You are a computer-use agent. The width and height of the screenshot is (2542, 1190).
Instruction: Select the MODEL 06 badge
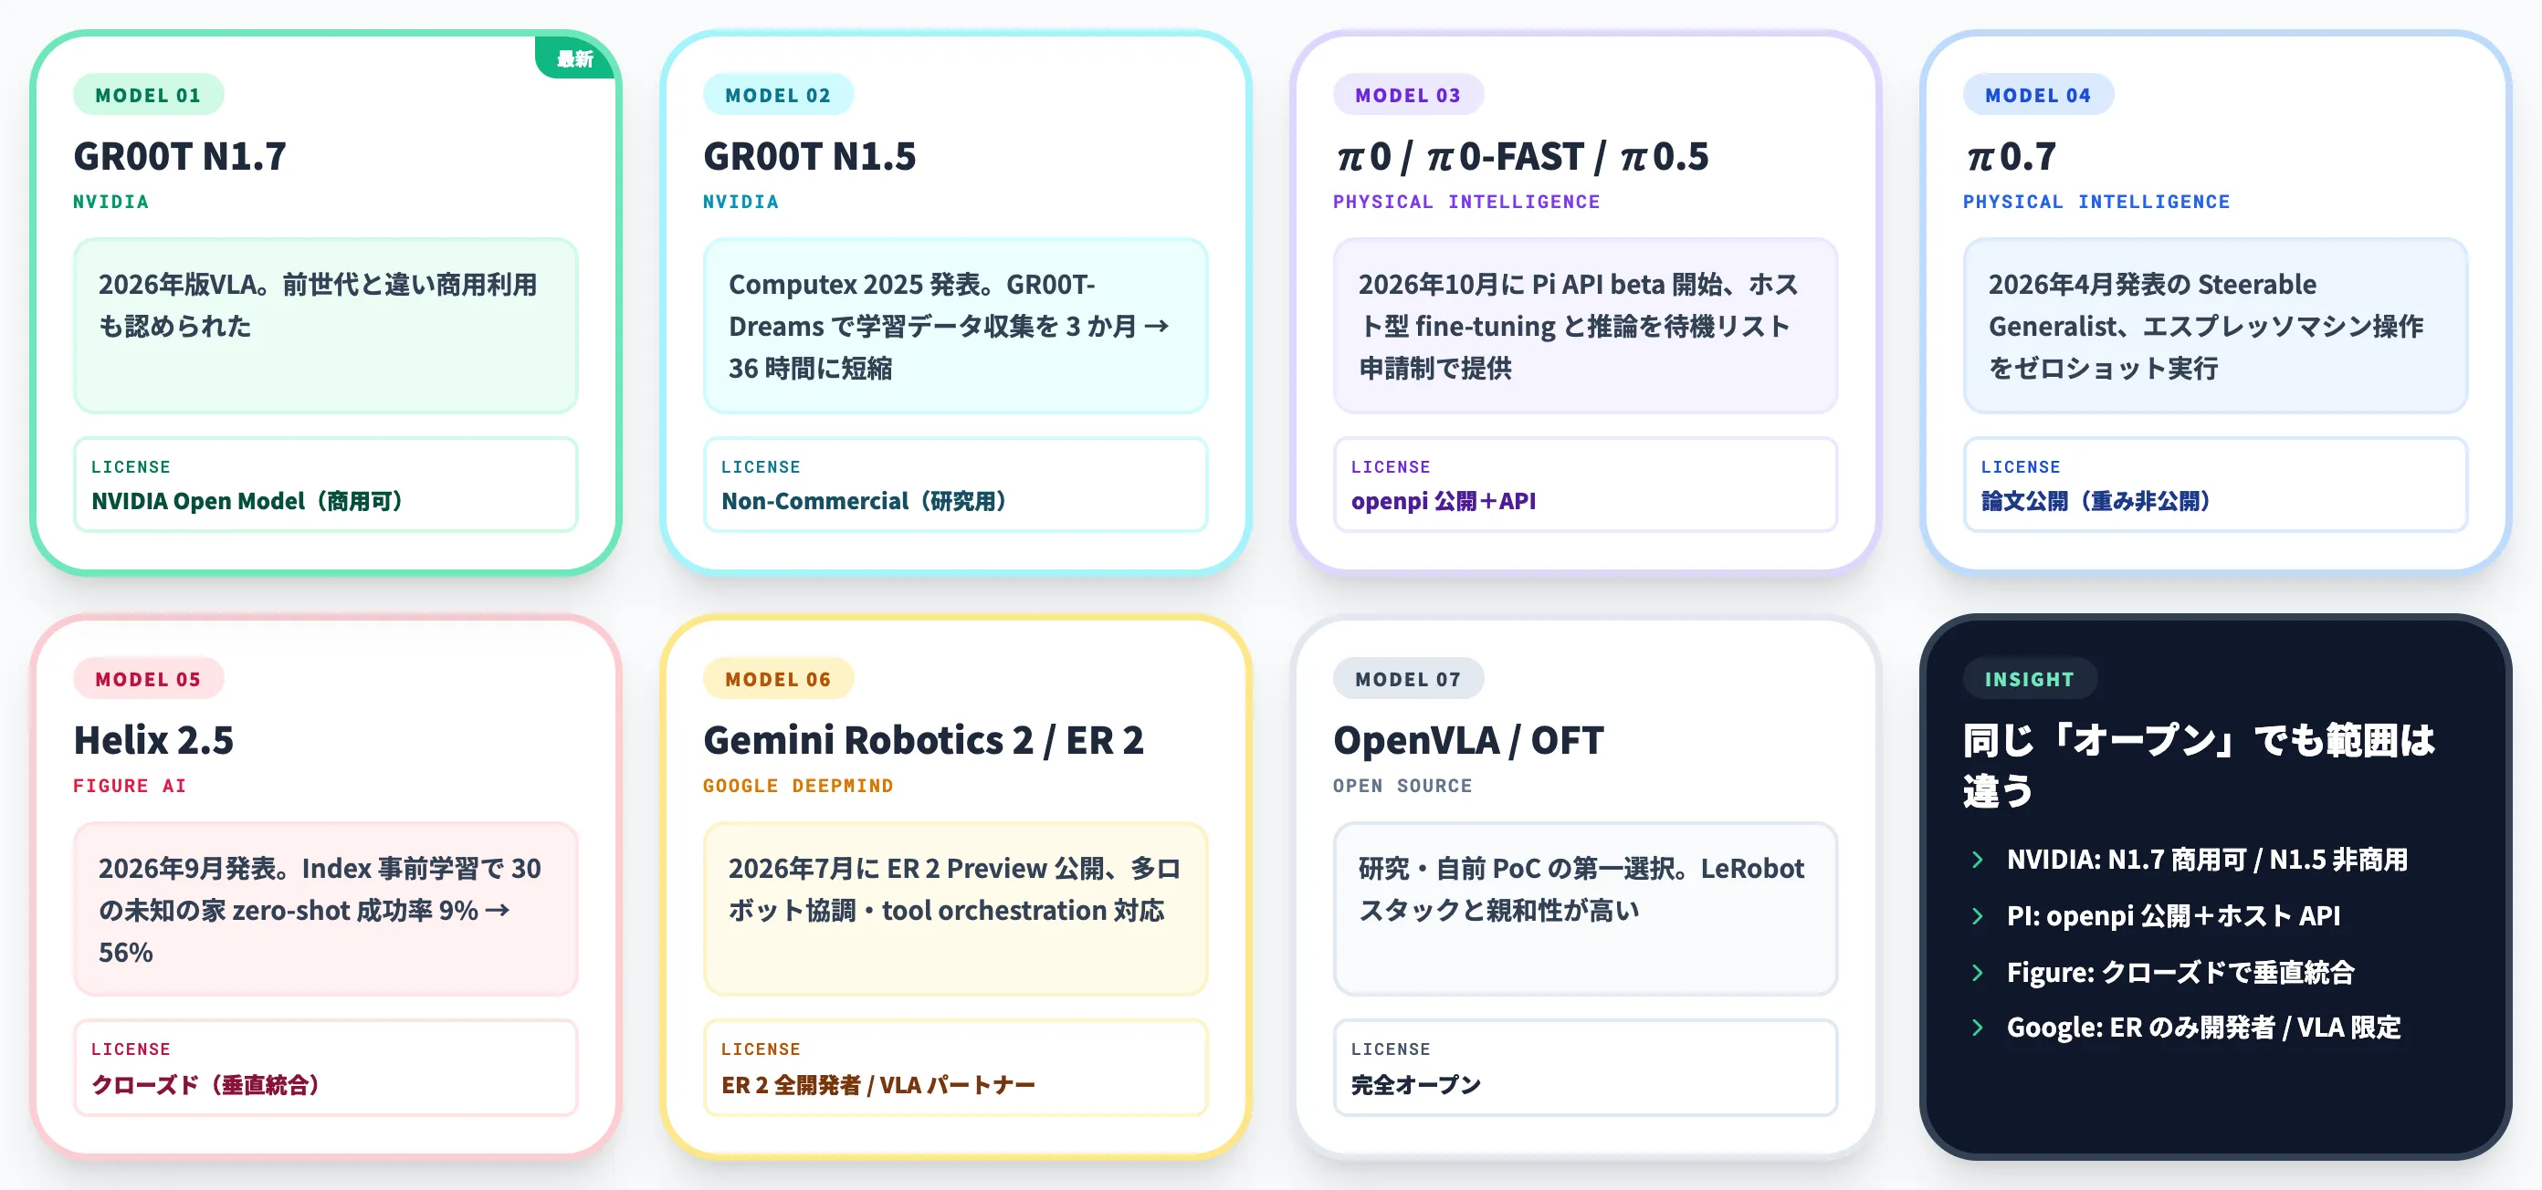778,678
